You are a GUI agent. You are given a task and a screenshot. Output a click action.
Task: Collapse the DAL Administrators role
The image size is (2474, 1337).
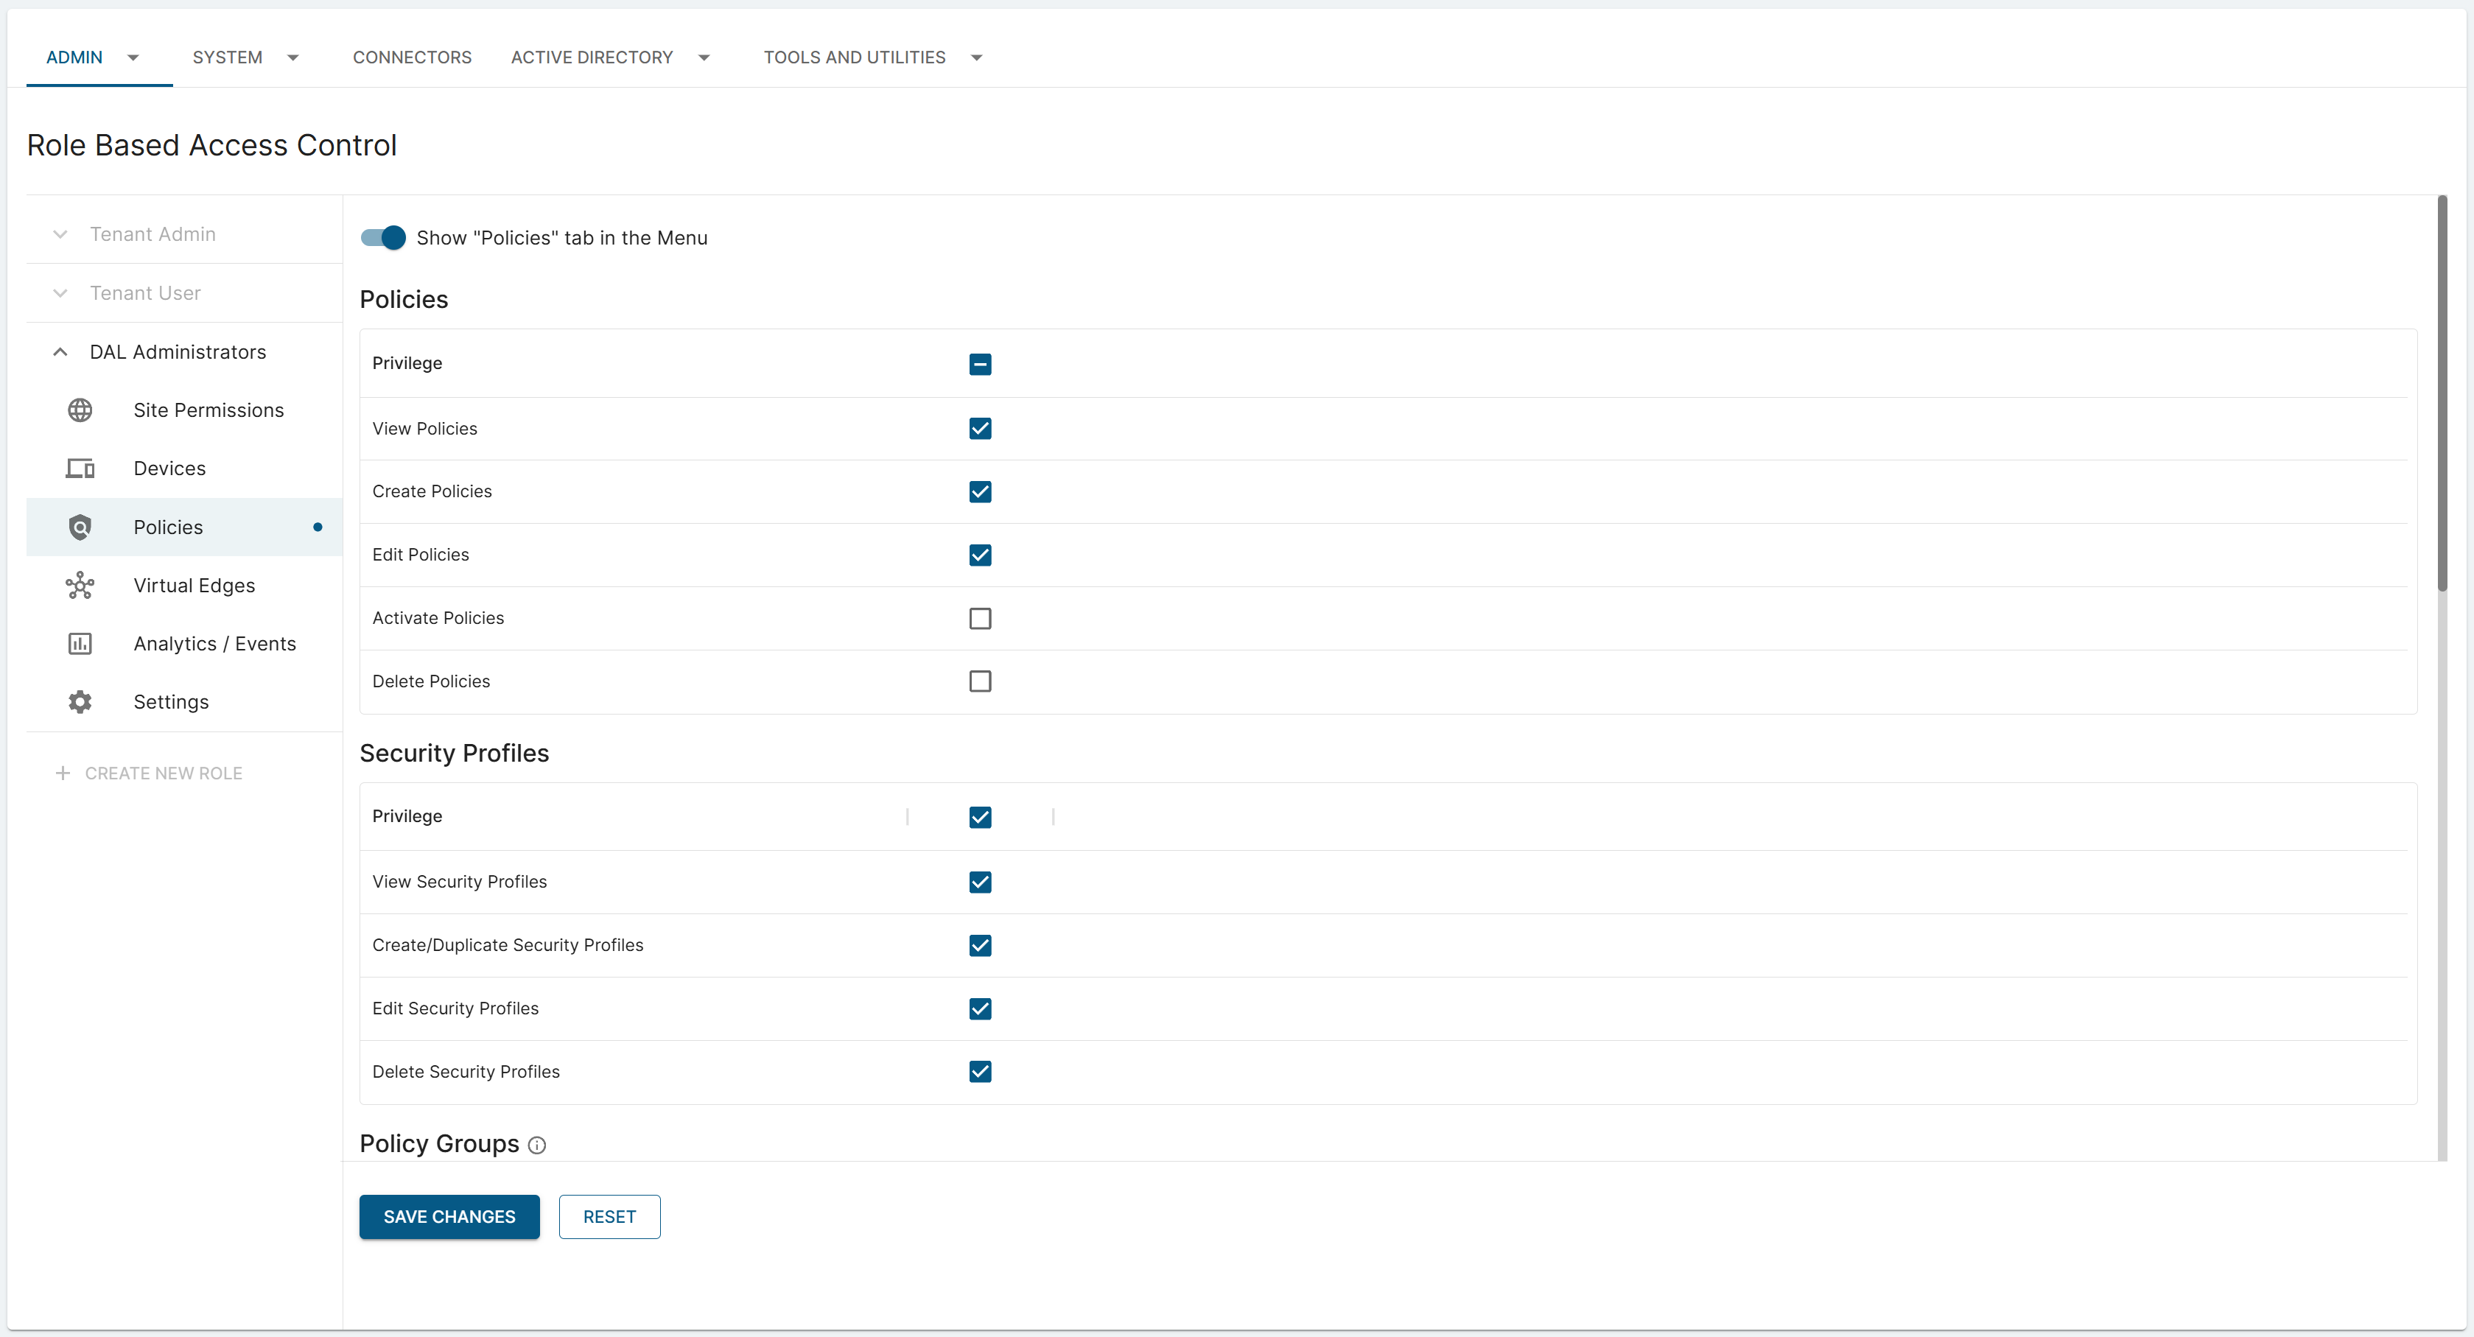[x=60, y=351]
